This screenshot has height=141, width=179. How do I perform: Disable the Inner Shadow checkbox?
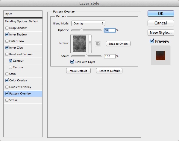(x=7, y=35)
